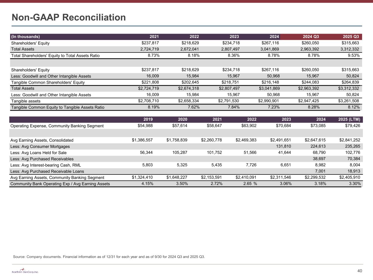Select the Less: Avg Consumer Mortgages row

point(40,147)
